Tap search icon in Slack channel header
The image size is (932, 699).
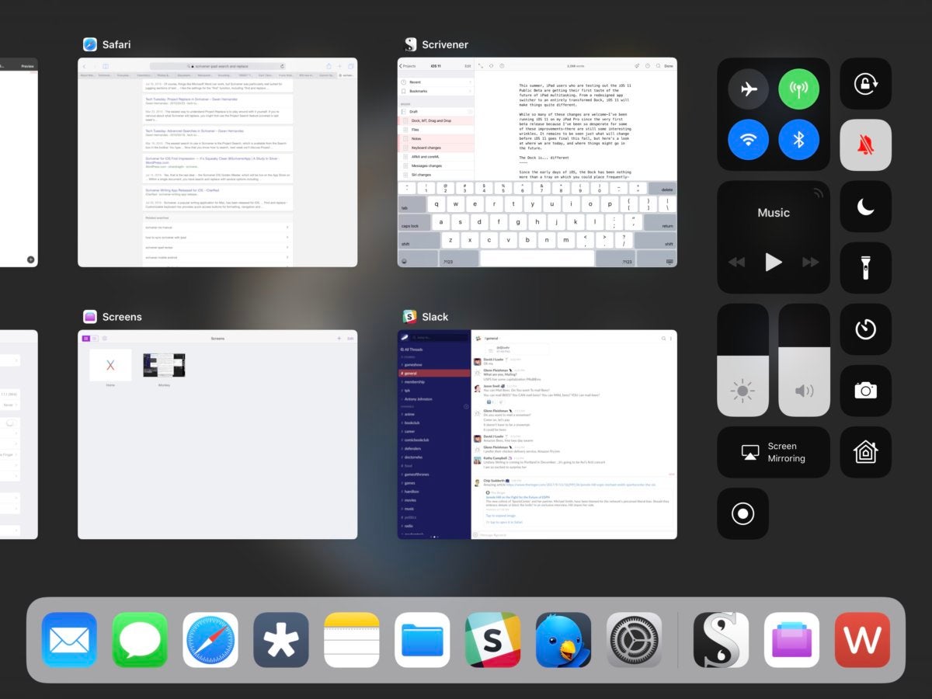(662, 339)
